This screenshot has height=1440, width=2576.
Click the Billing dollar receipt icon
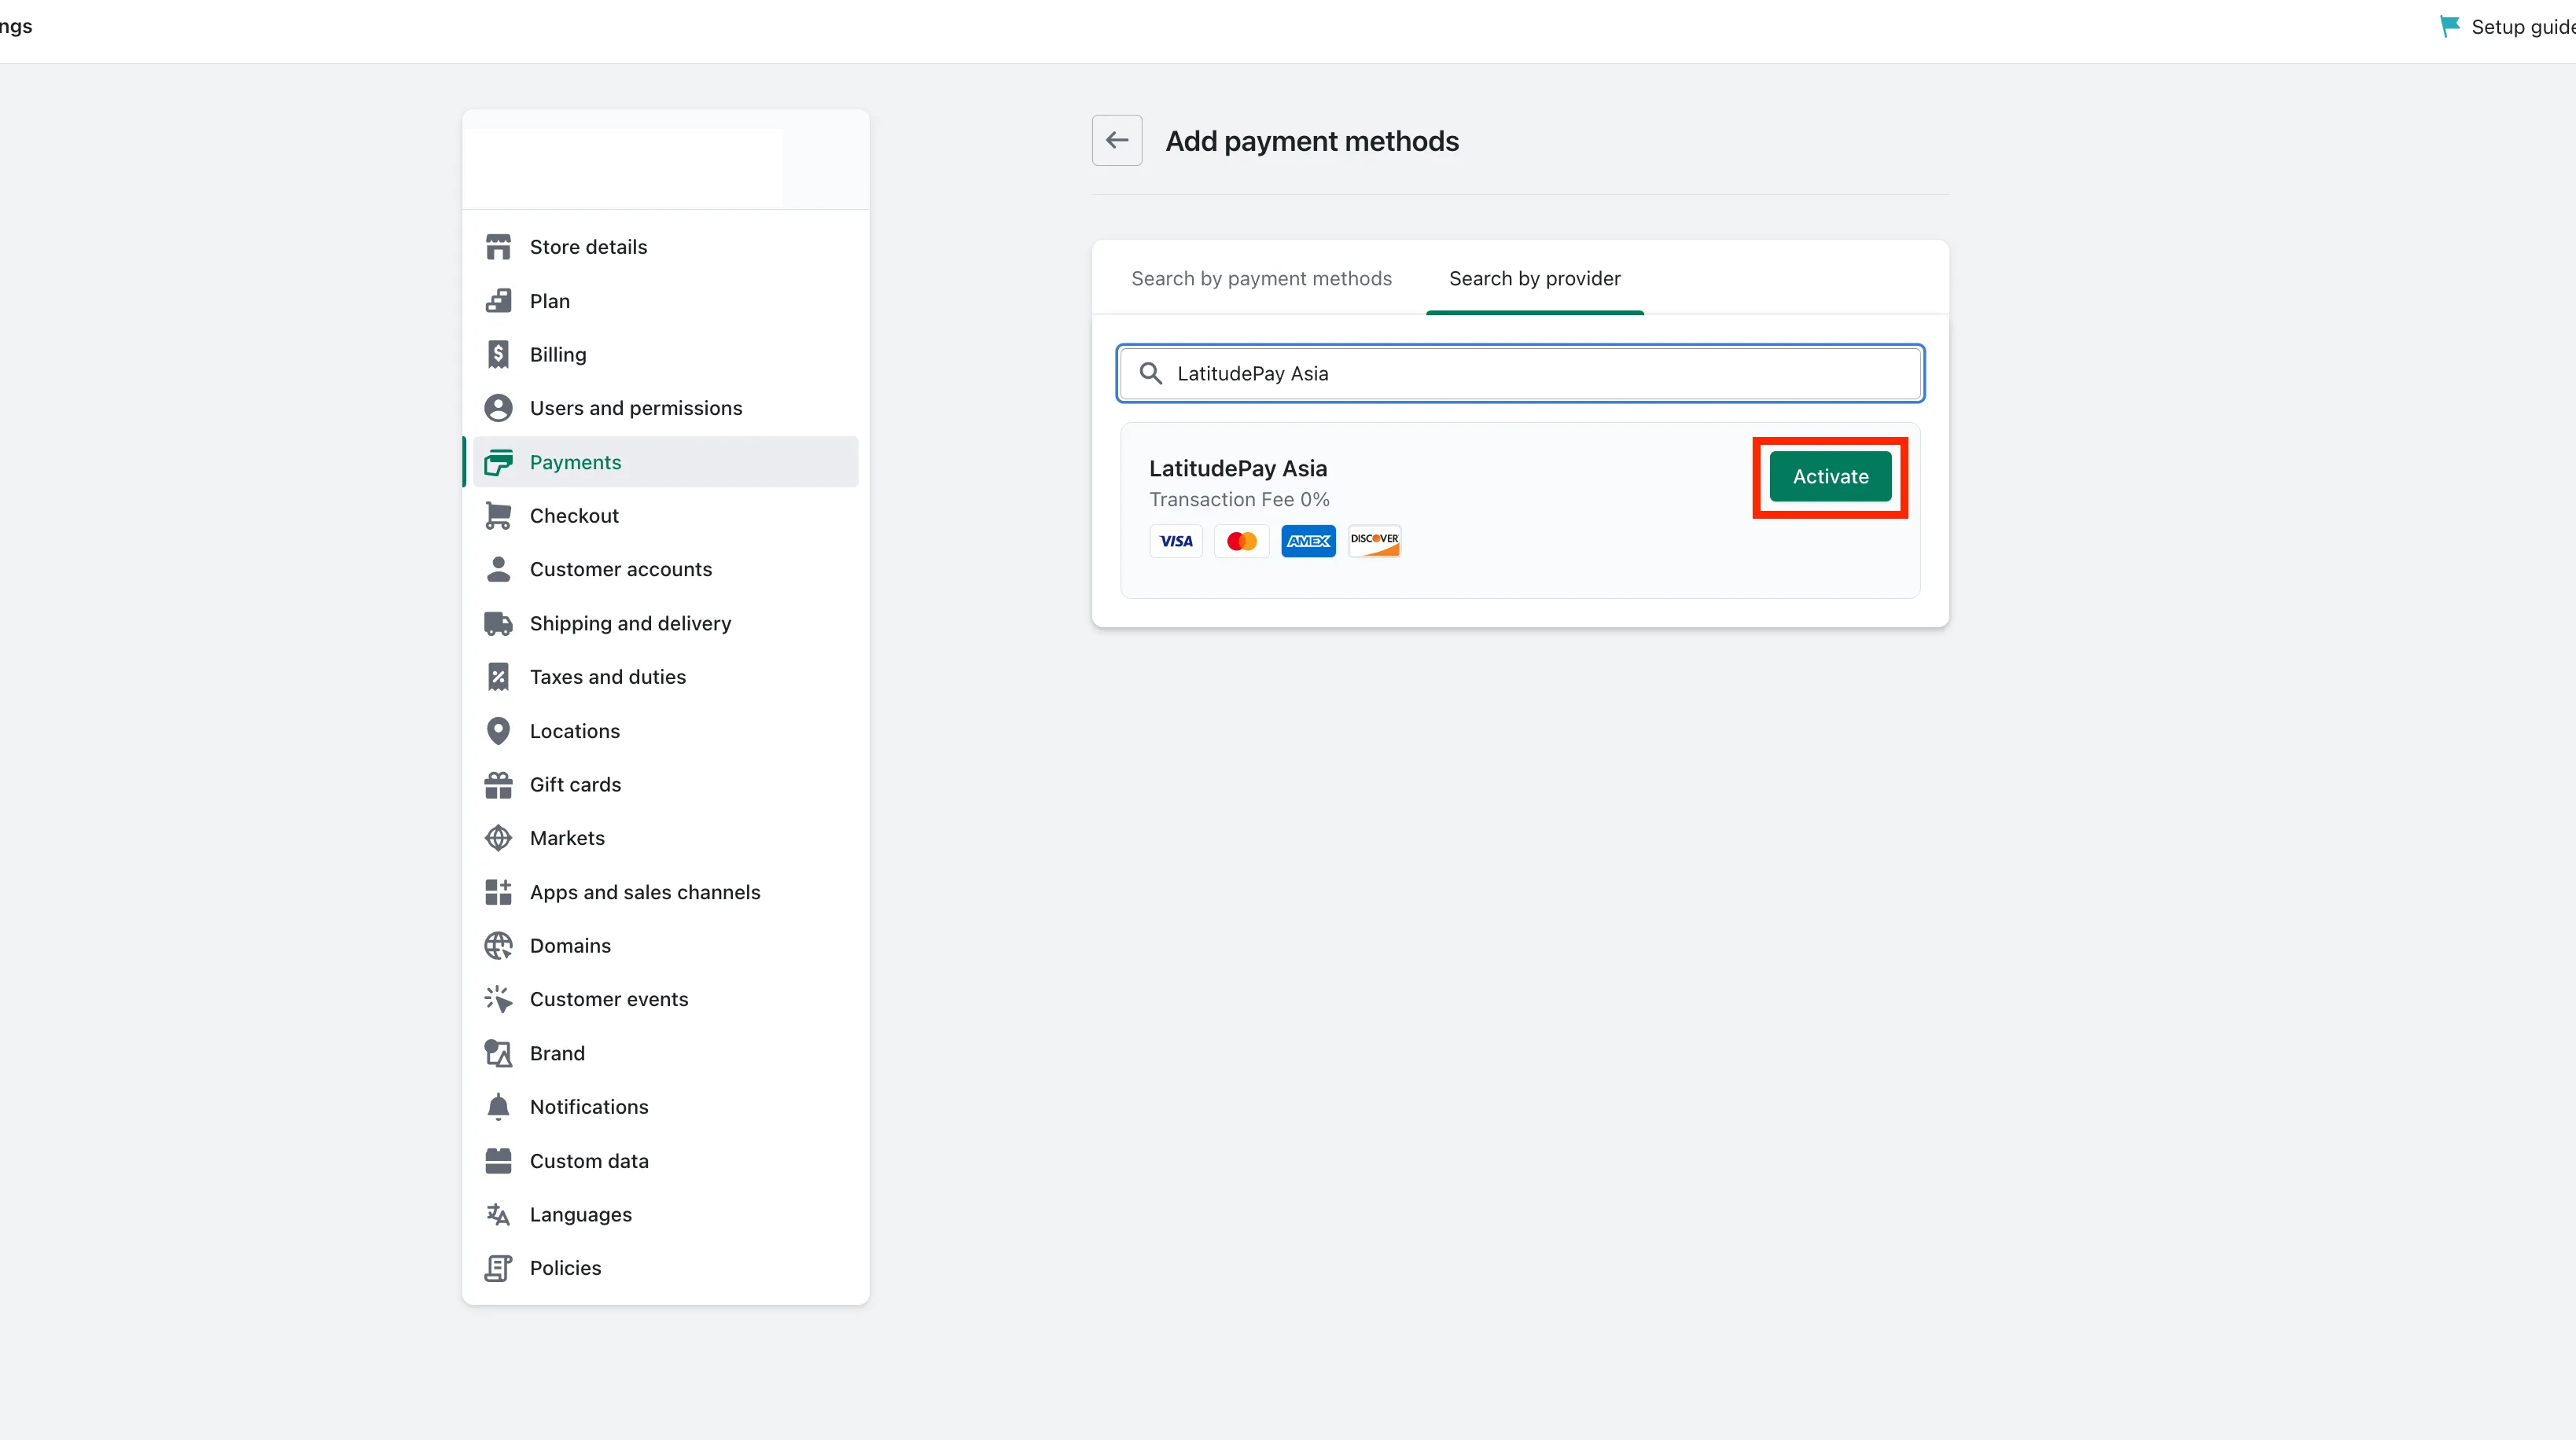pyautogui.click(x=498, y=354)
